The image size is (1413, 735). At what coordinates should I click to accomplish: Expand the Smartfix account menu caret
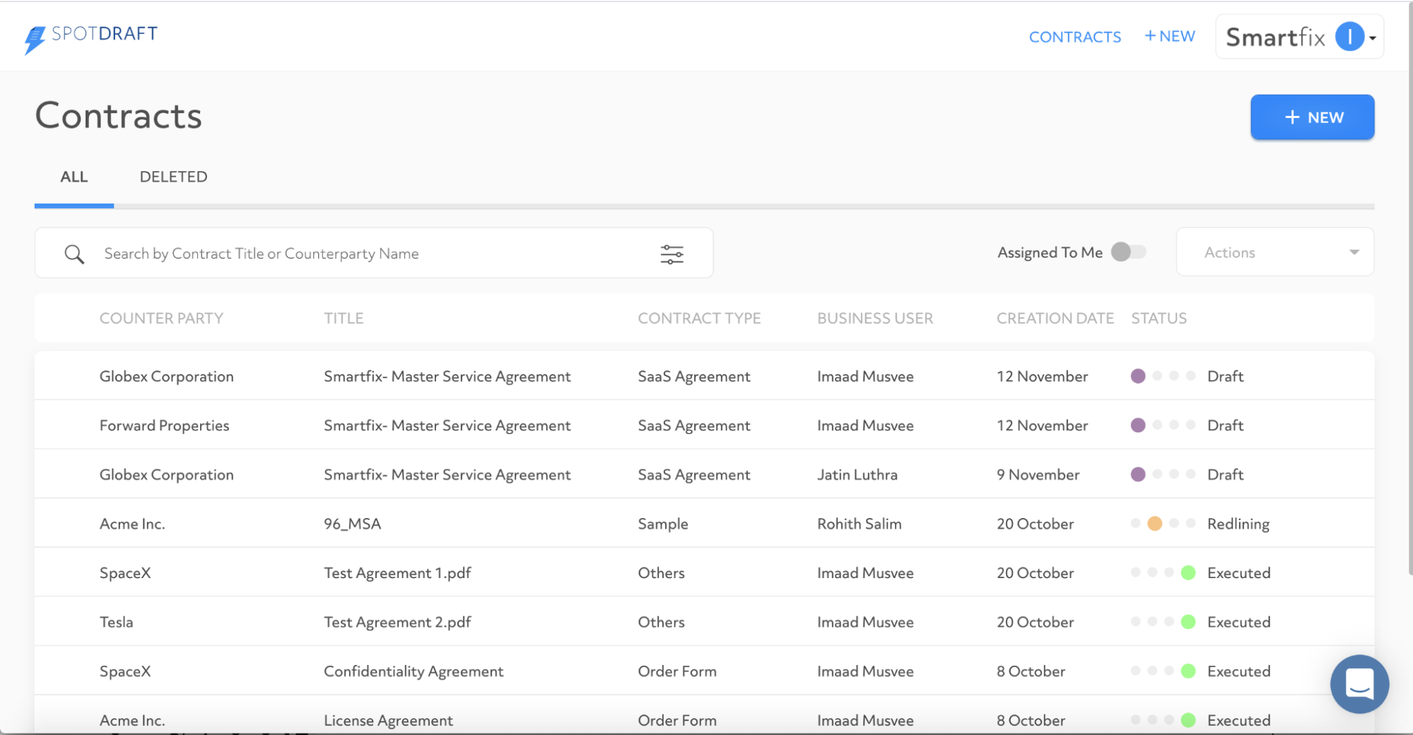point(1371,37)
